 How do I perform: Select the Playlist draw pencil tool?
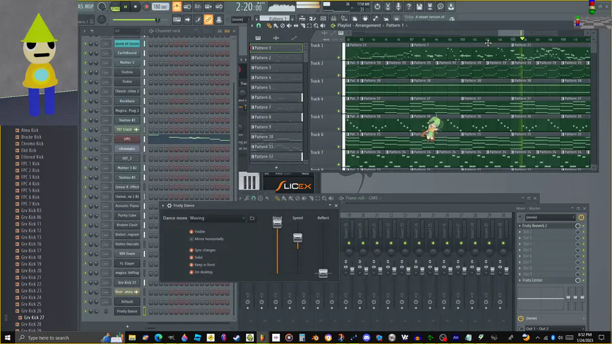tap(269, 25)
